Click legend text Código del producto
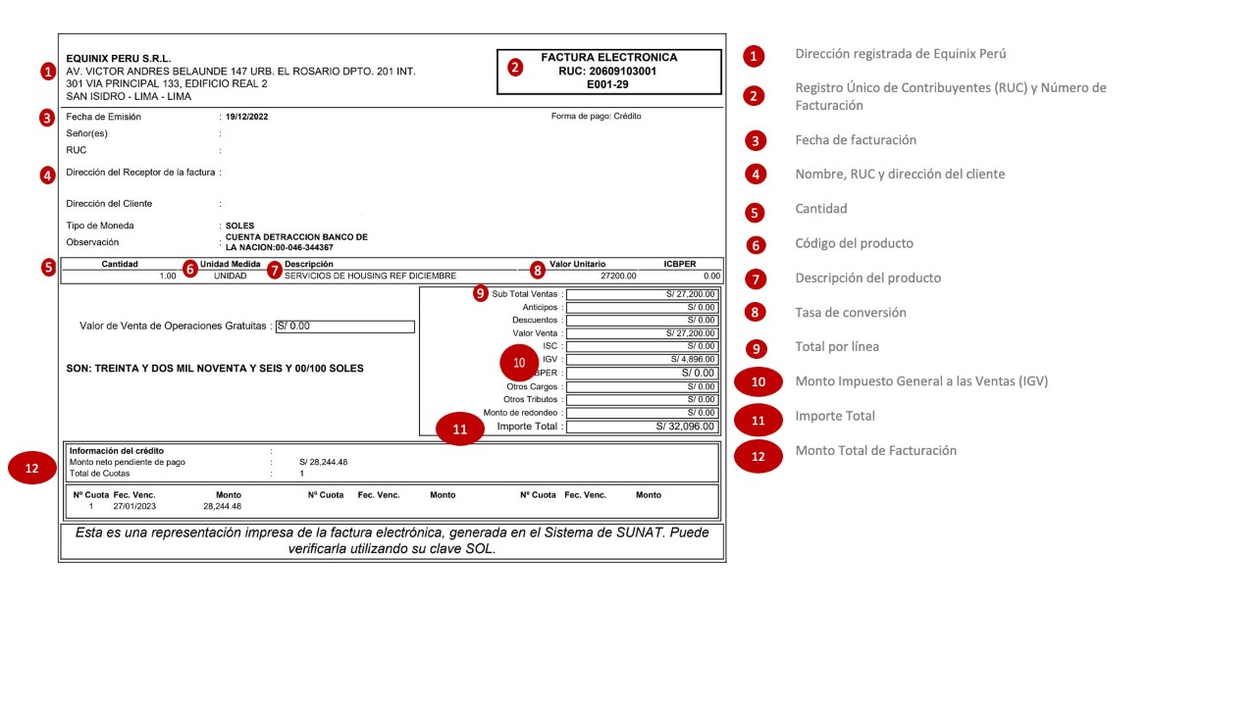This screenshot has height=706, width=1256. coord(854,243)
